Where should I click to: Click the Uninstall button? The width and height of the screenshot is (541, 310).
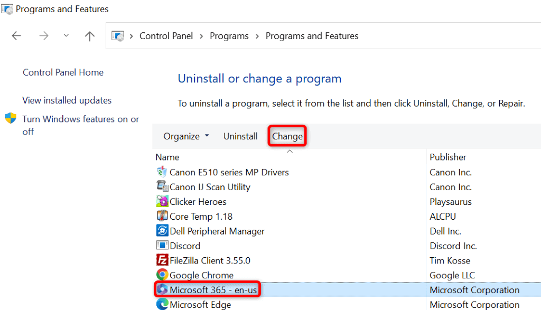(x=240, y=136)
